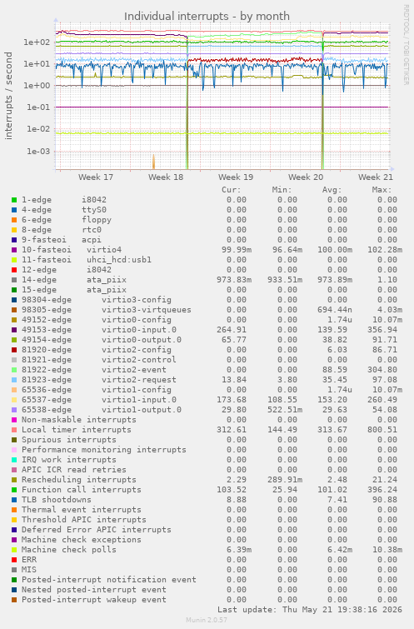Click the 'Week 18' x-axis label
414x629 pixels.
pos(166,177)
